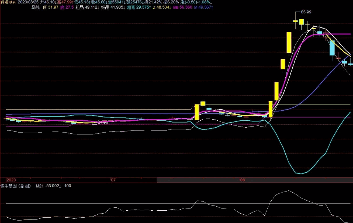353x223 pixels.
Task: Click the M 49.367 indicator value
Action: [204, 8]
